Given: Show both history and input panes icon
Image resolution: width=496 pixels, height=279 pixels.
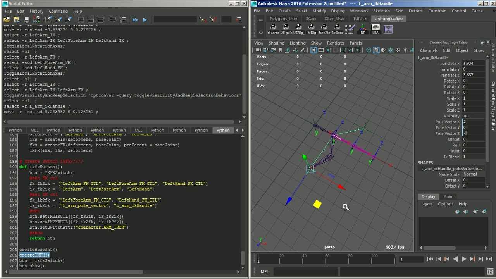Looking at the screenshot, I should pyautogui.click(x=100, y=19).
